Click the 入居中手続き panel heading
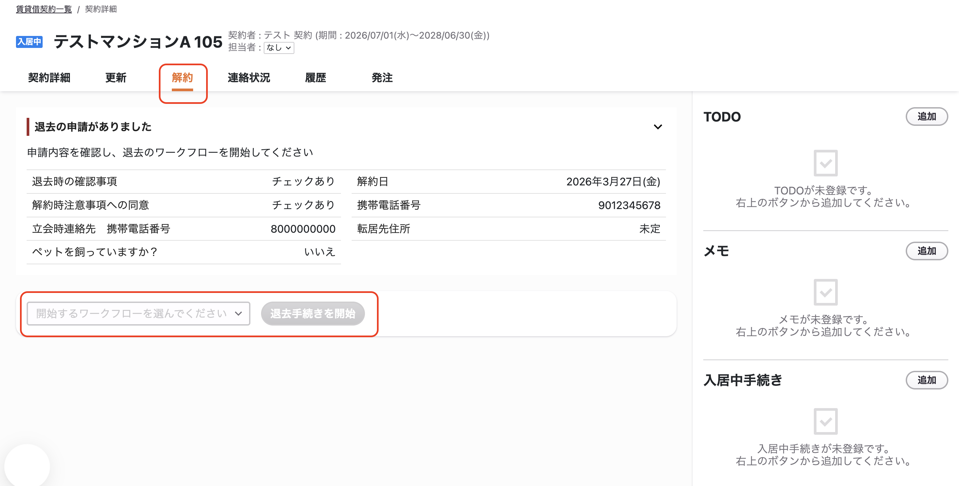The height and width of the screenshot is (486, 959). [x=743, y=380]
